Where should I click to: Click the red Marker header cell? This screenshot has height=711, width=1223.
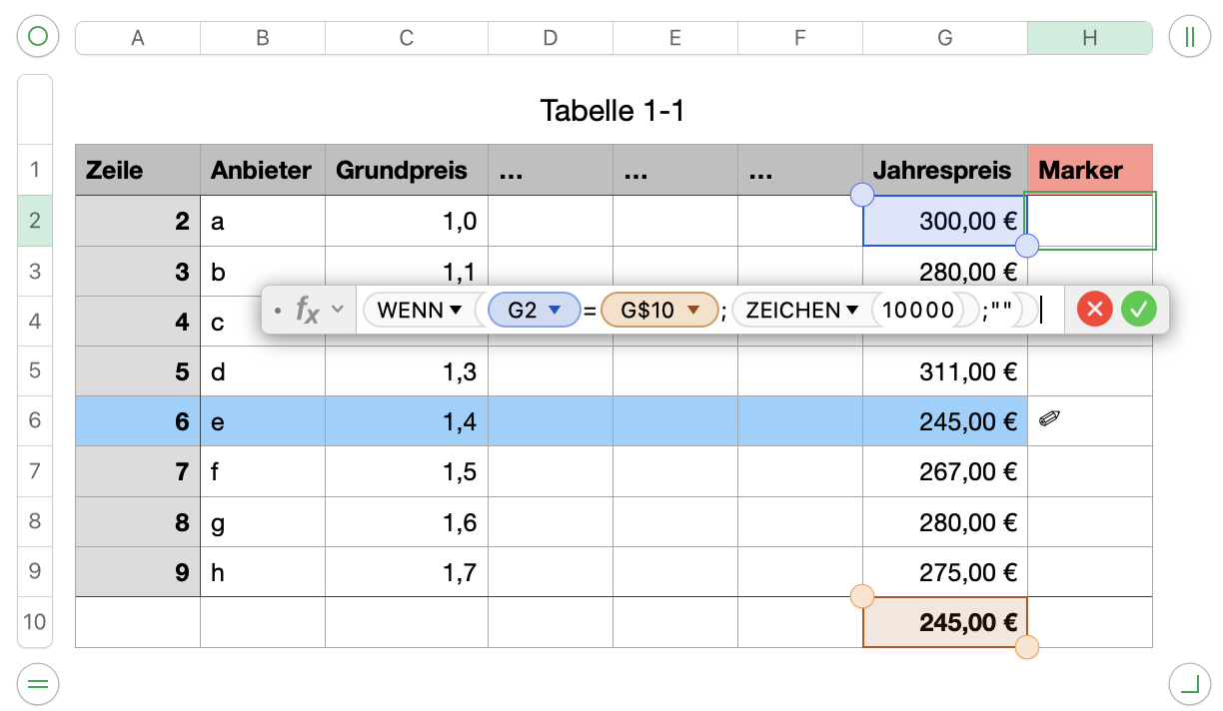1089,170
